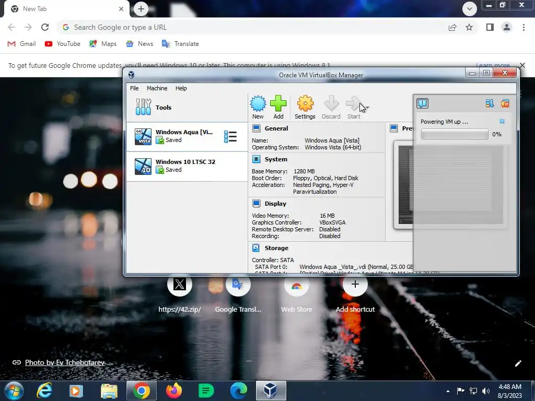Click the Storage section header
Image resolution: width=535 pixels, height=401 pixels.
point(276,248)
